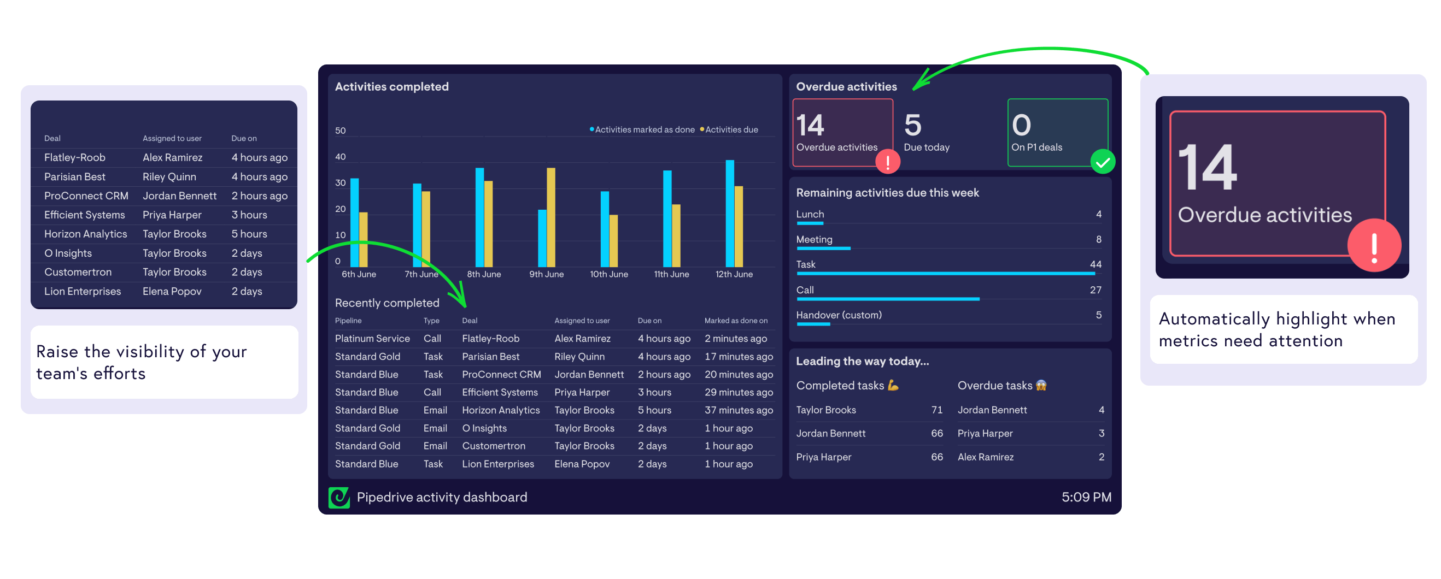The width and height of the screenshot is (1441, 579).
Task: Click large red alert icon in right callout
Action: (1374, 246)
